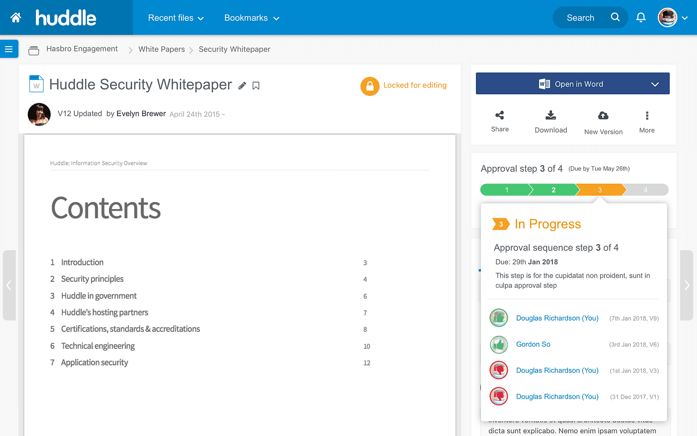697x436 pixels.
Task: Open White Papers breadcrumb
Action: (x=161, y=49)
